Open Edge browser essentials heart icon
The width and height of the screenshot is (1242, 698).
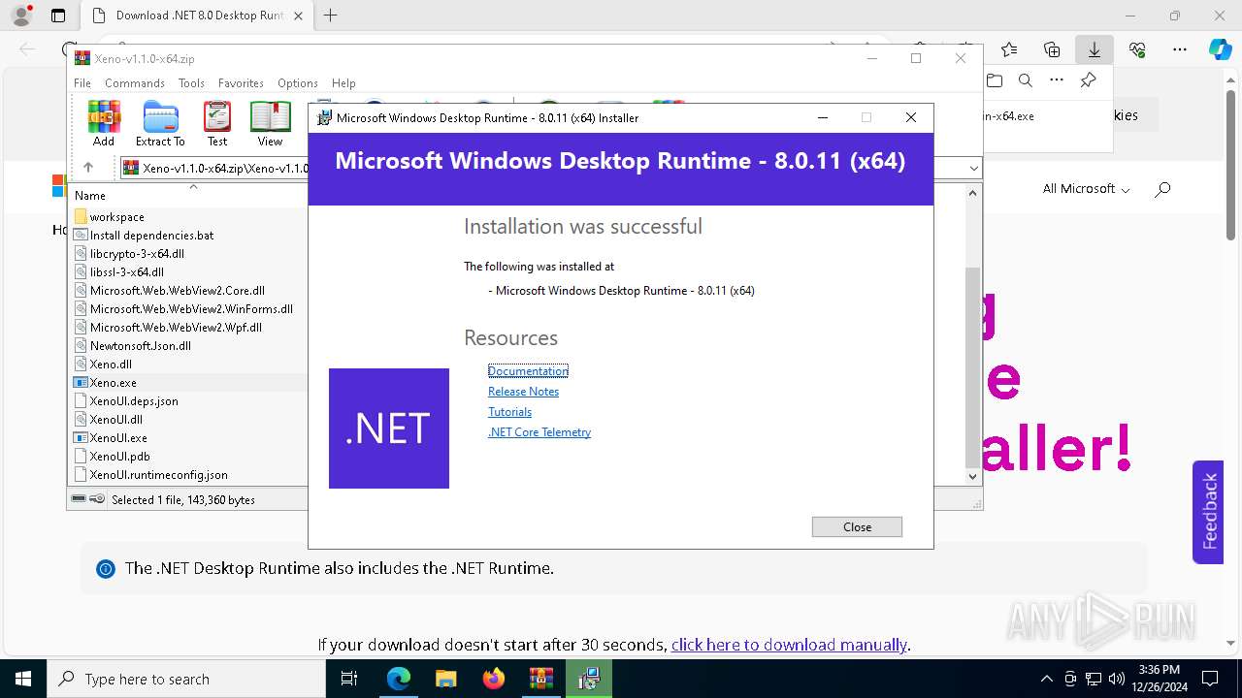[1137, 49]
